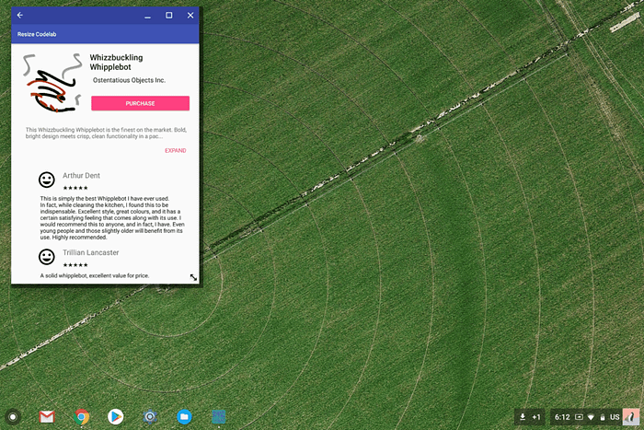The width and height of the screenshot is (644, 430).
Task: Open Gmail from the shelf
Action: (47, 417)
